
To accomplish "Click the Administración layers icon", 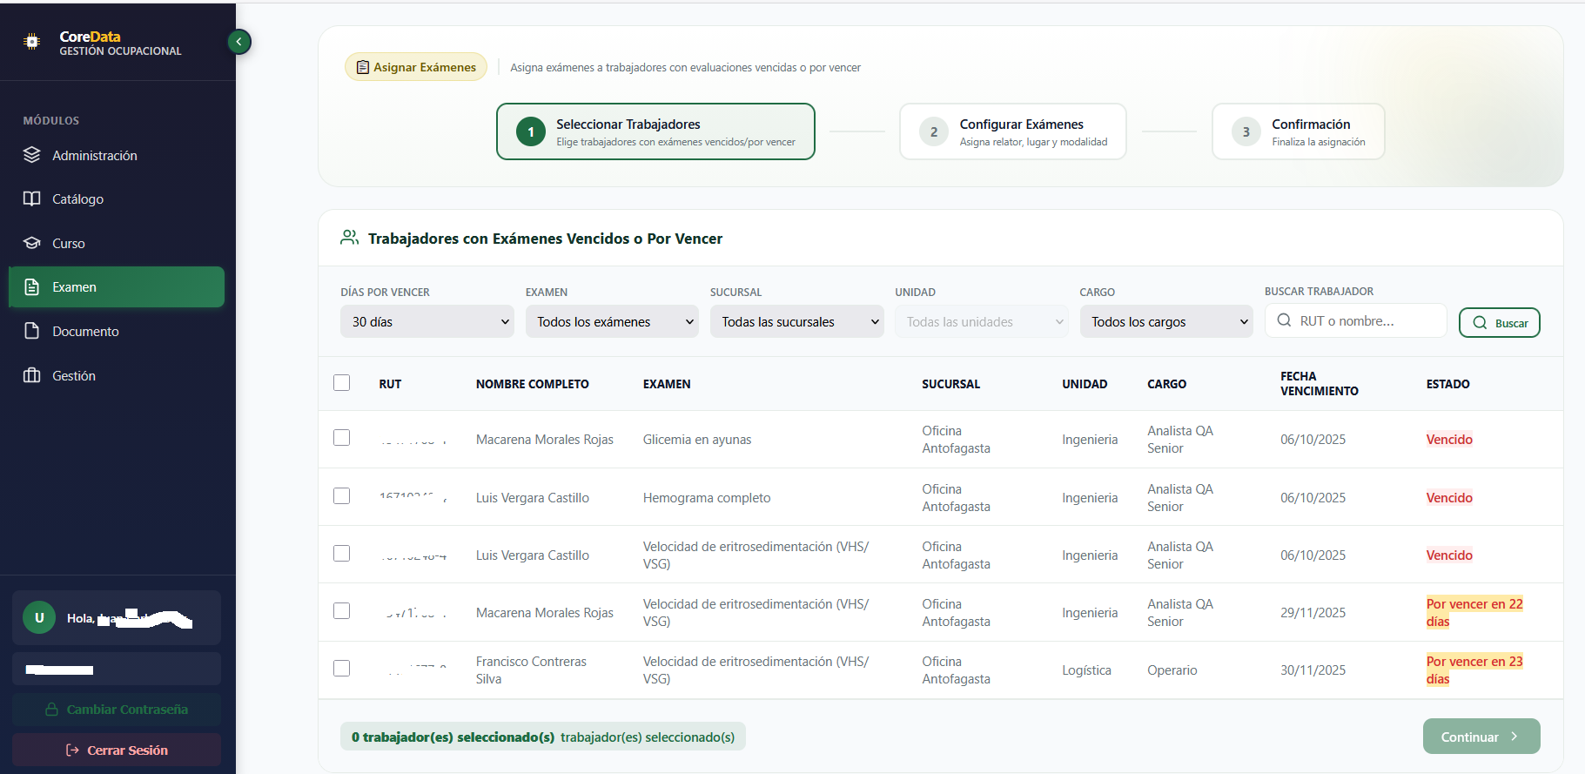I will click(x=32, y=155).
